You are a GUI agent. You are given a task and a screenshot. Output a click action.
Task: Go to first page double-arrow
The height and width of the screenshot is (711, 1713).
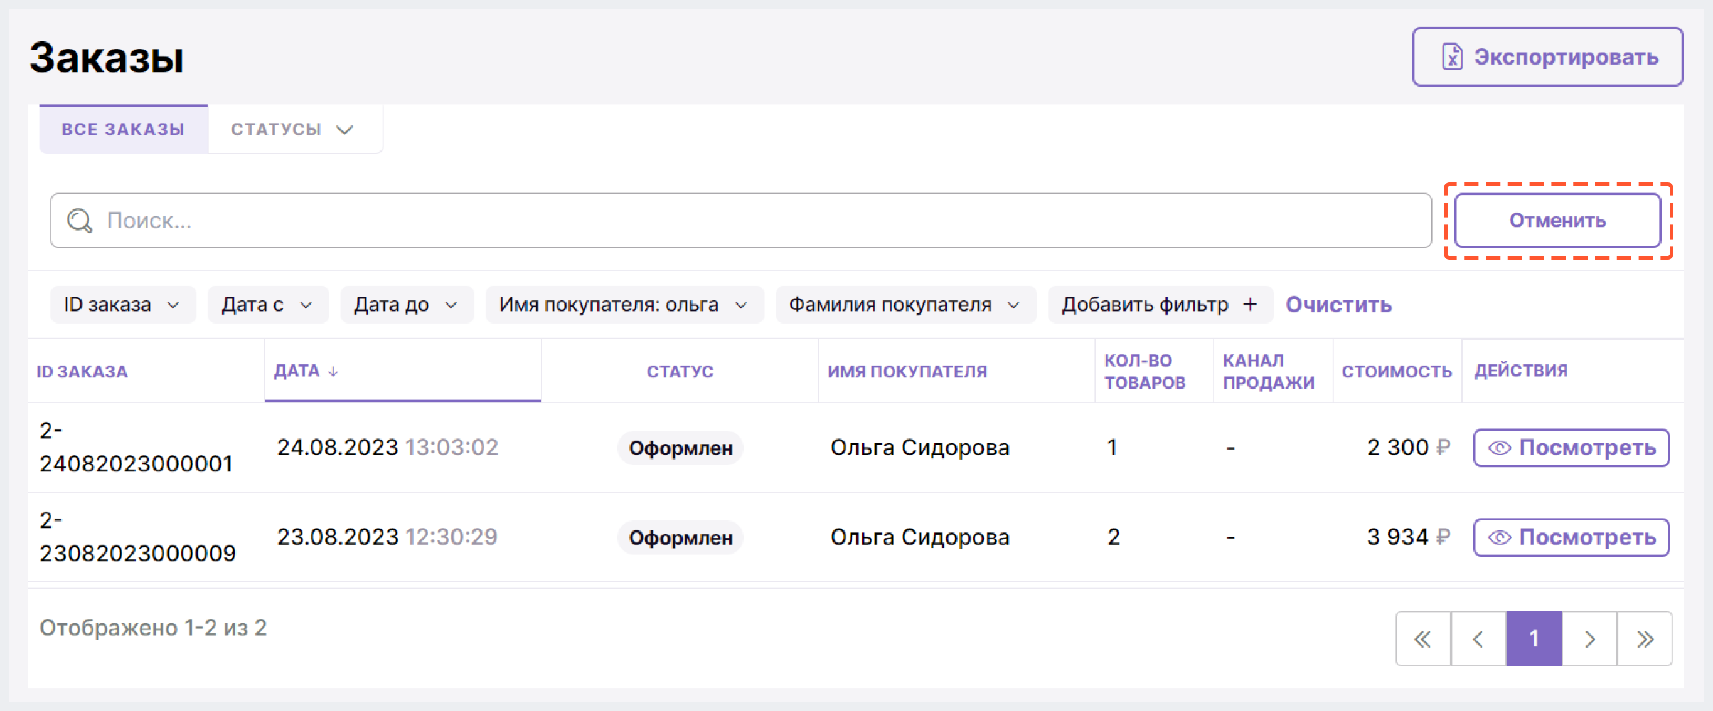coord(1423,638)
